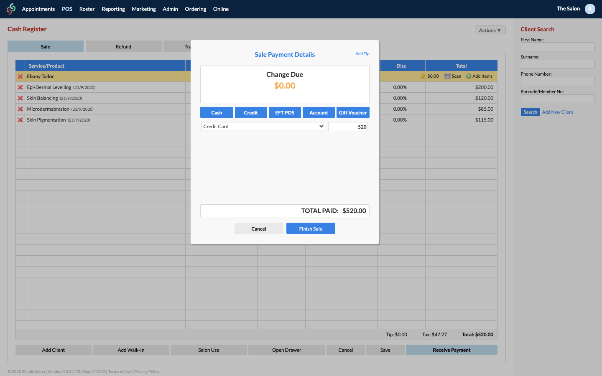The image size is (602, 376).
Task: Switch to the Sale tab
Action: click(x=46, y=46)
